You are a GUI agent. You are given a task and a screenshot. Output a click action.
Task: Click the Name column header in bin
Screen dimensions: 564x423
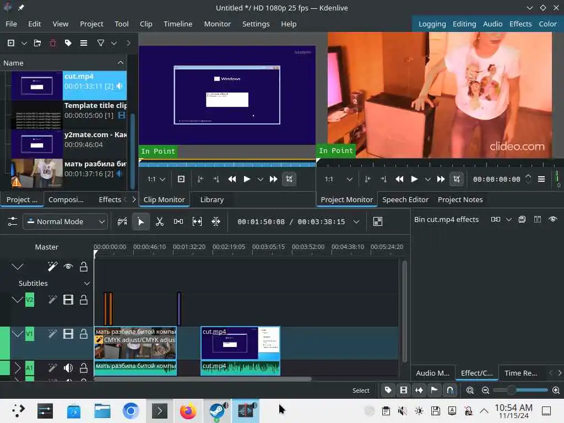click(x=63, y=63)
